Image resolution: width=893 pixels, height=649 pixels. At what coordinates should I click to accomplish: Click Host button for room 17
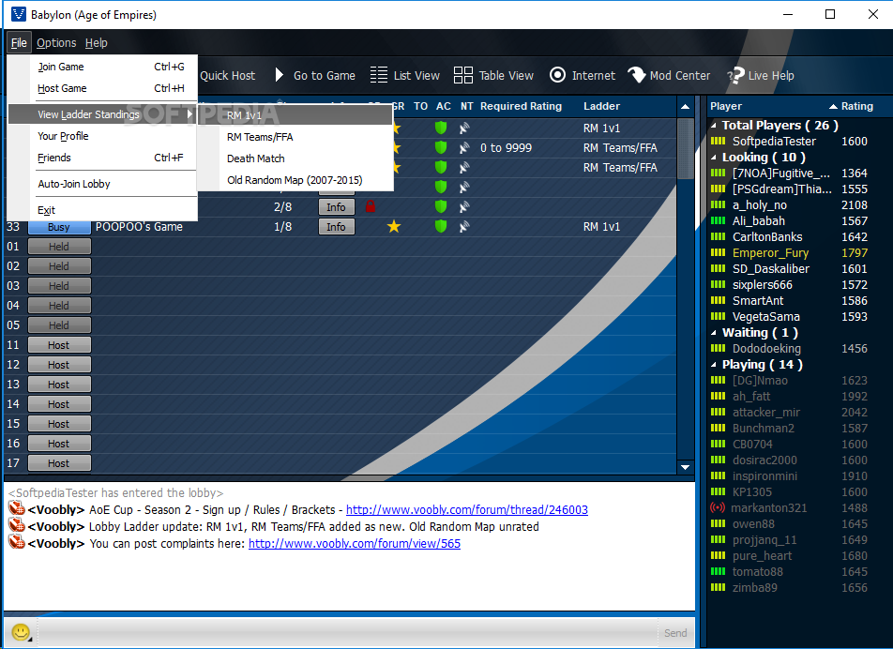(x=59, y=463)
